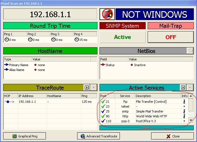This screenshot has height=142, width=197.
Task: Click the SNMP System header
Action: click(x=122, y=26)
